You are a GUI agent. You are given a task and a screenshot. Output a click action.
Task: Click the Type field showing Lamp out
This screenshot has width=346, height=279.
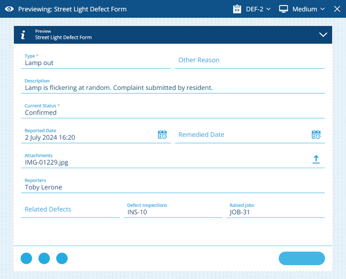point(96,63)
